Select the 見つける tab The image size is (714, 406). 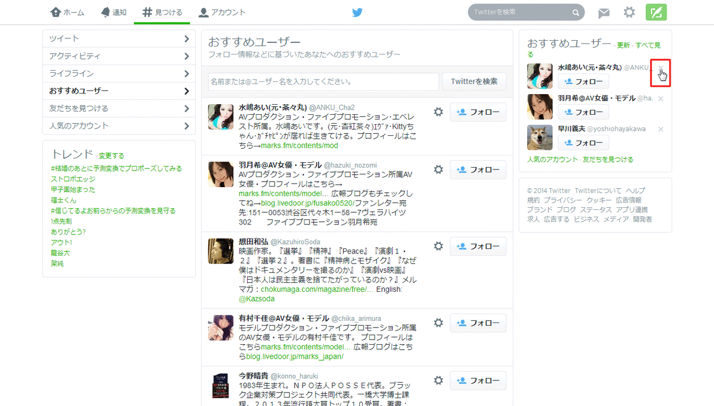point(162,12)
